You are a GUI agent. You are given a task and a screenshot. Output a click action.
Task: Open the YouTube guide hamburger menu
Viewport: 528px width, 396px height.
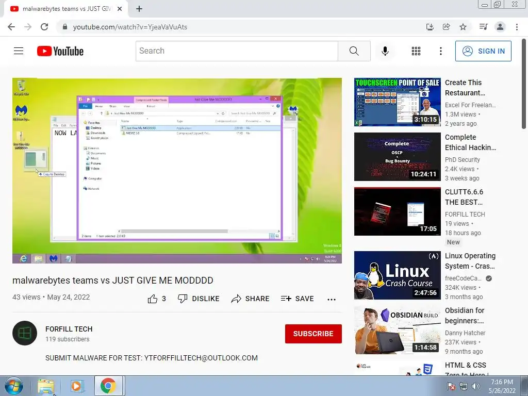tap(19, 51)
